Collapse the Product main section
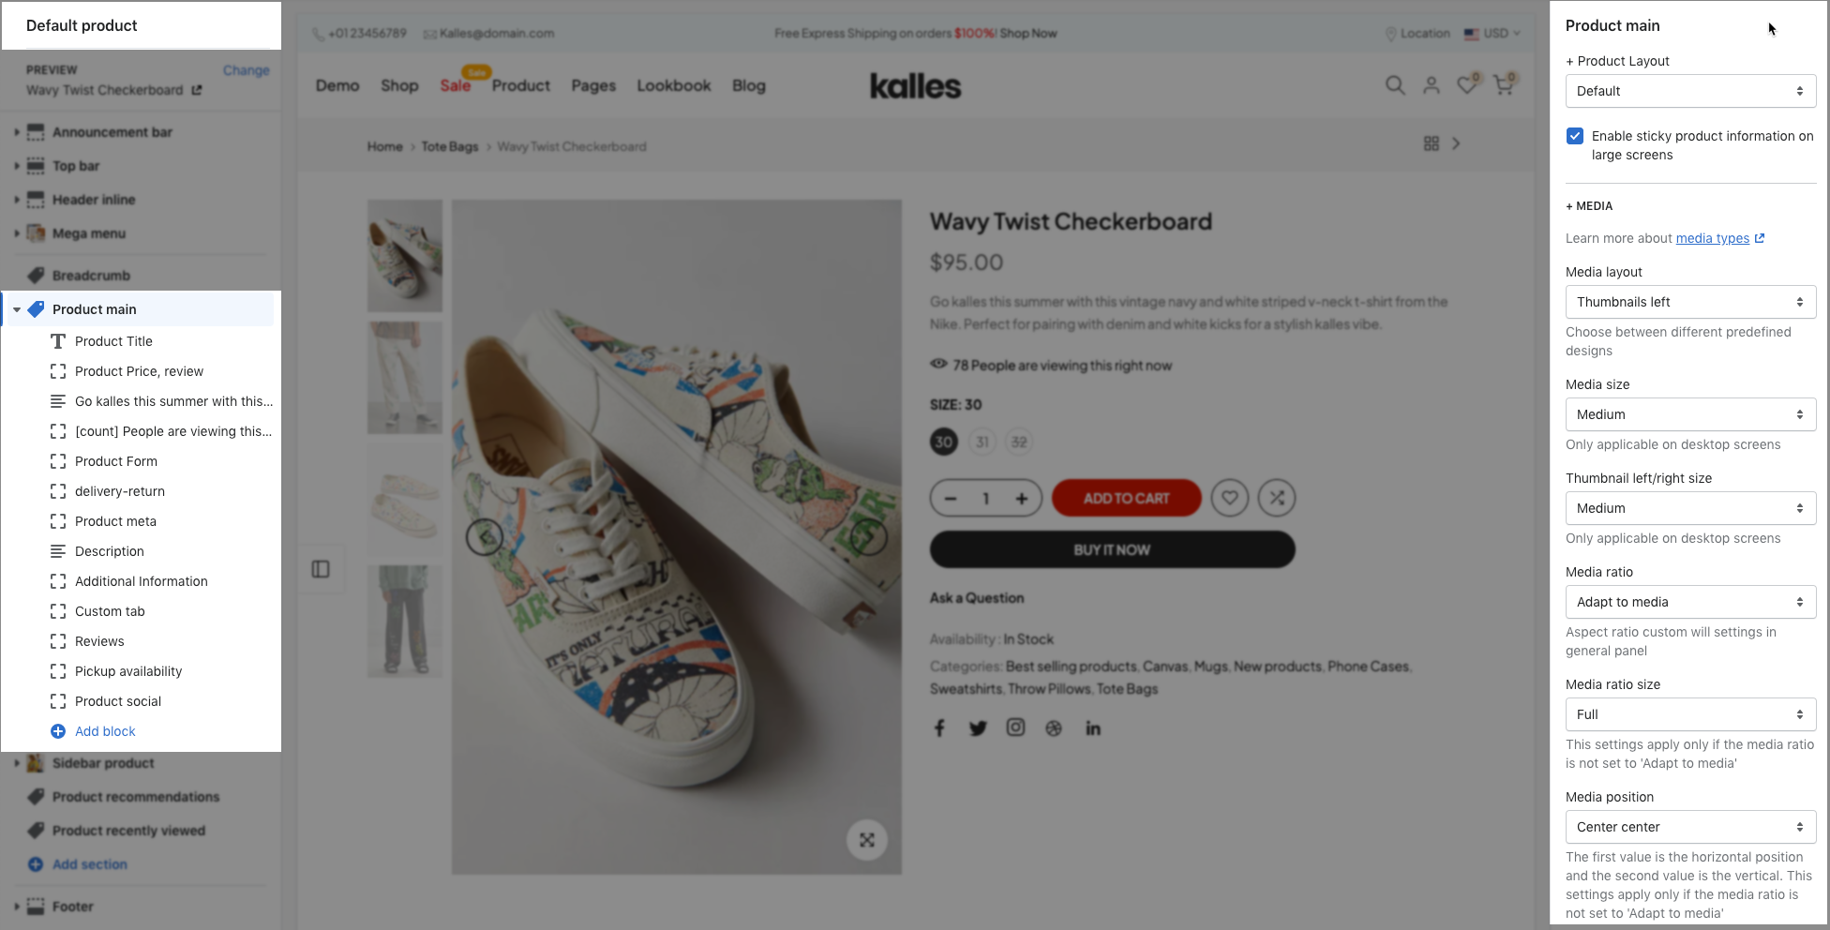Viewport: 1830px width, 930px height. coord(17,309)
